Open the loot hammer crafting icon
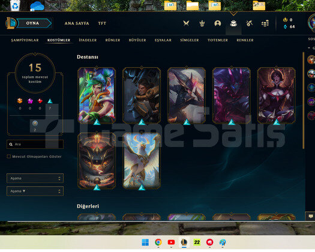 coord(250,23)
